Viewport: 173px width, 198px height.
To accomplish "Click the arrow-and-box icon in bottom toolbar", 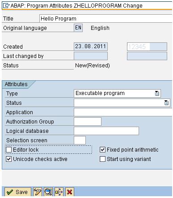I will (x=59, y=192).
